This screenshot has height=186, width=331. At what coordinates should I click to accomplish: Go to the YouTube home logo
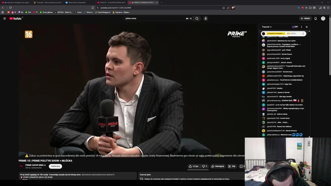[x=16, y=18]
